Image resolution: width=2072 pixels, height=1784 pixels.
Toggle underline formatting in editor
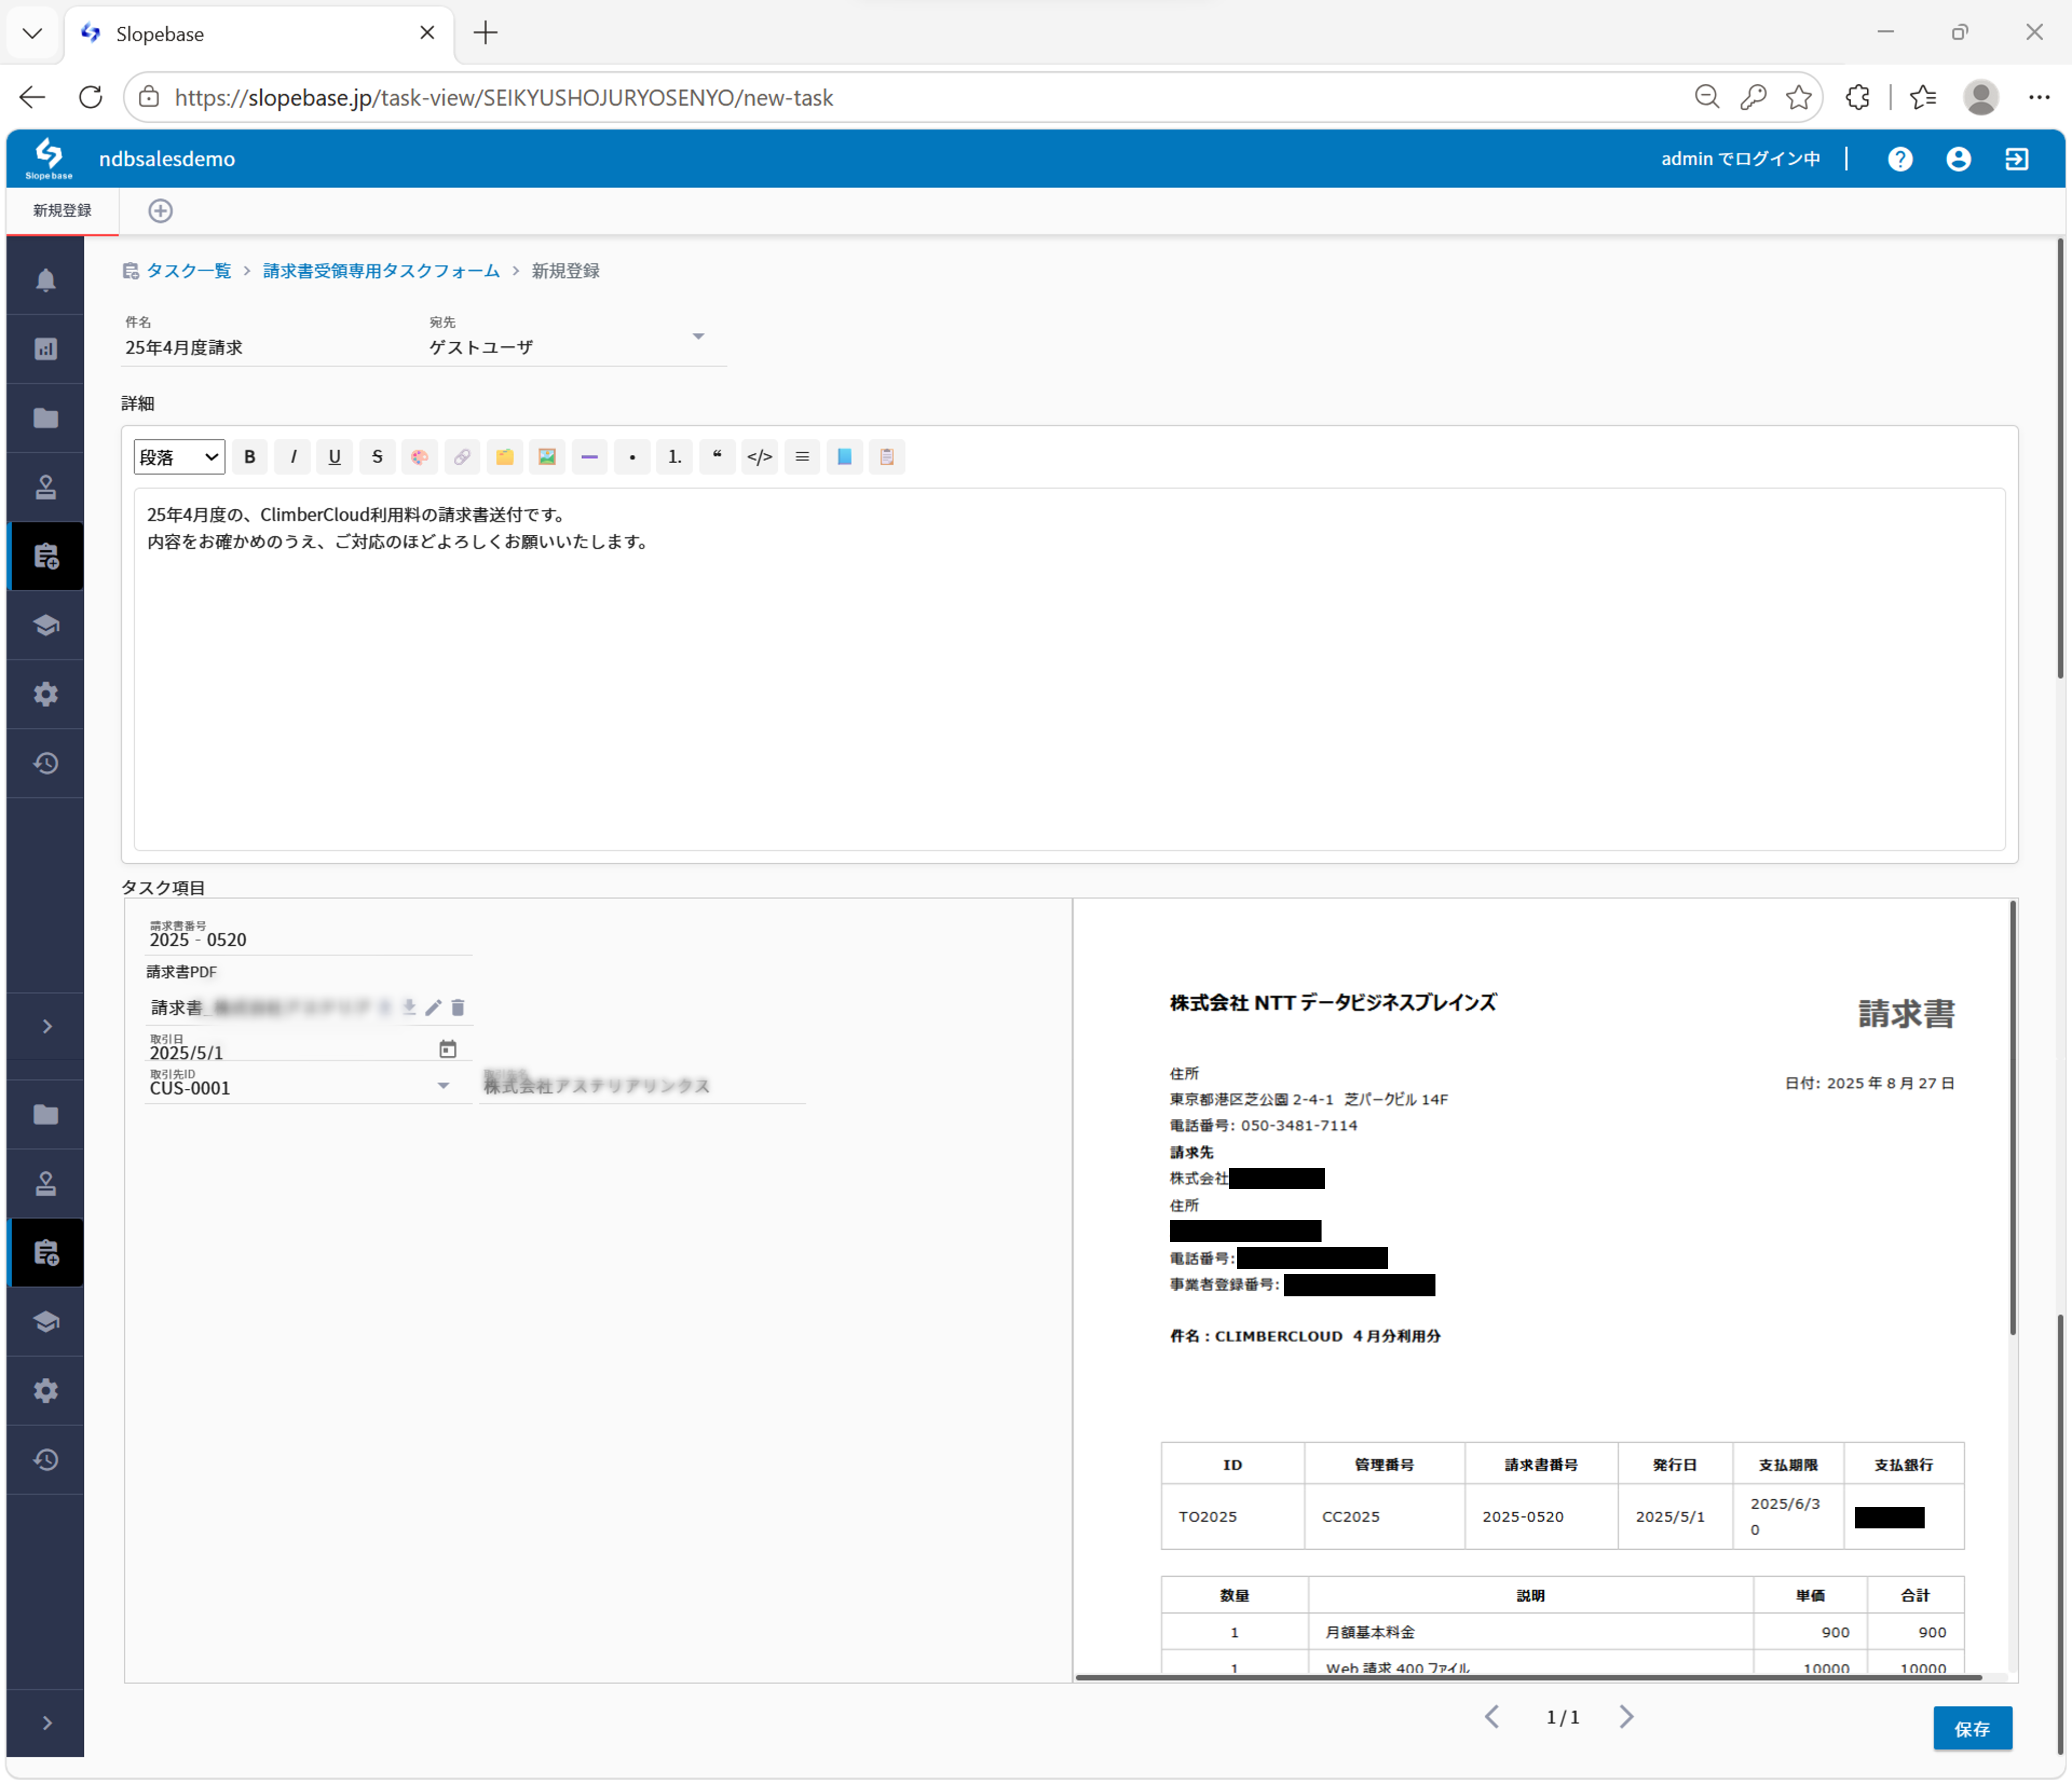tap(335, 457)
